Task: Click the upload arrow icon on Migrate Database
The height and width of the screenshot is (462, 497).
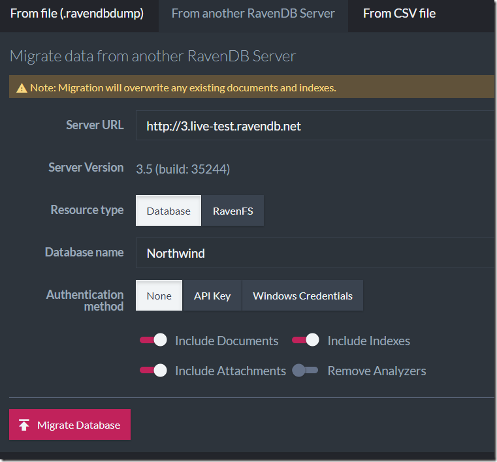Action: point(24,425)
